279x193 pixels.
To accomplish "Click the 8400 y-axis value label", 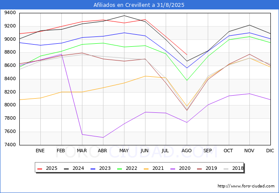I will click(10, 78).
